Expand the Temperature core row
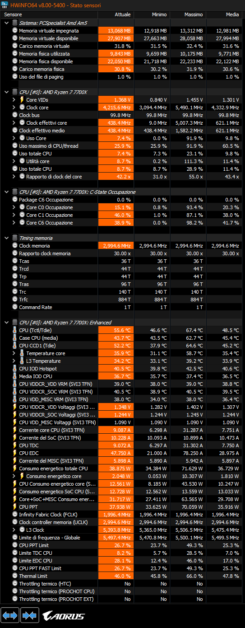 point(15,353)
